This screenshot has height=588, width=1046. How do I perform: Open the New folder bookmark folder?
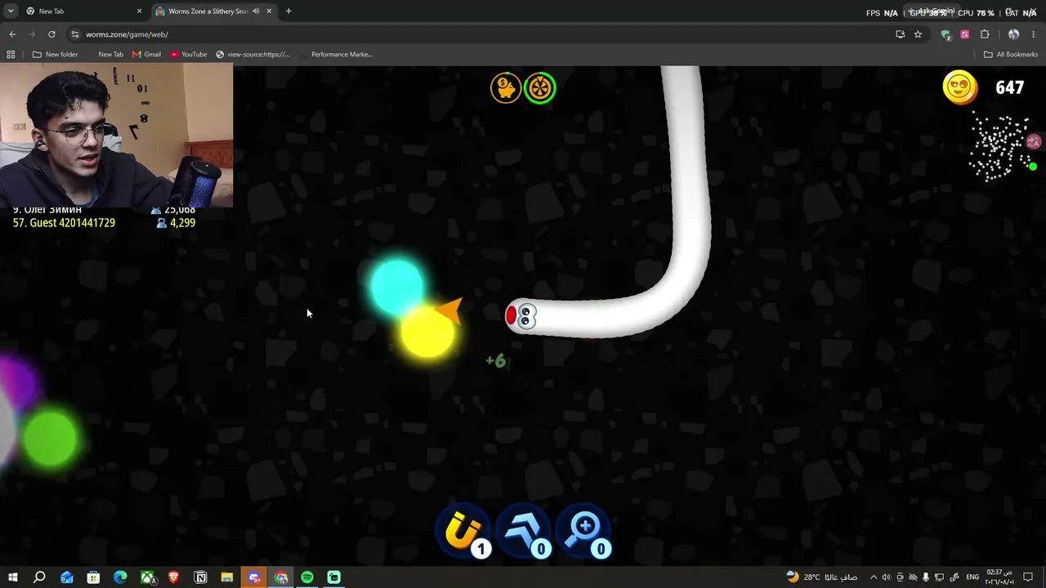(x=56, y=55)
